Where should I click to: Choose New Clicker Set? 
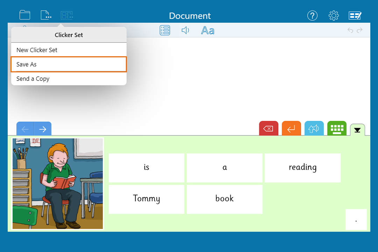click(69, 50)
